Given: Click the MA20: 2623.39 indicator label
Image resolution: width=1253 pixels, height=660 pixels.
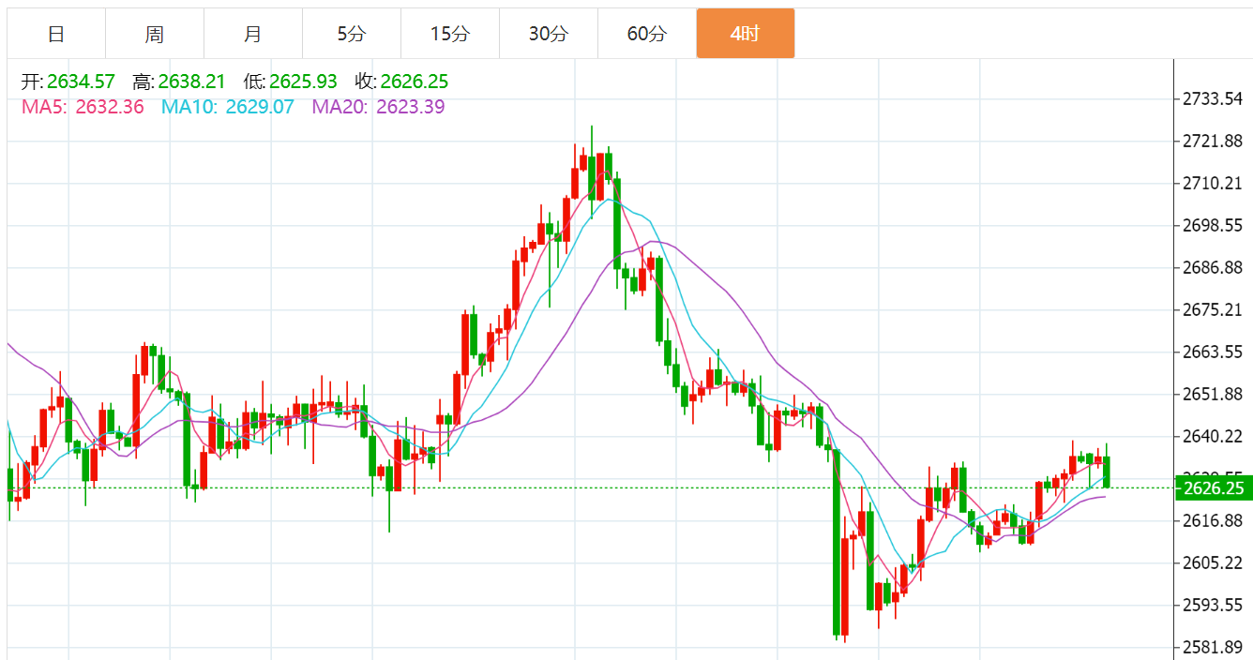Looking at the screenshot, I should [x=379, y=107].
